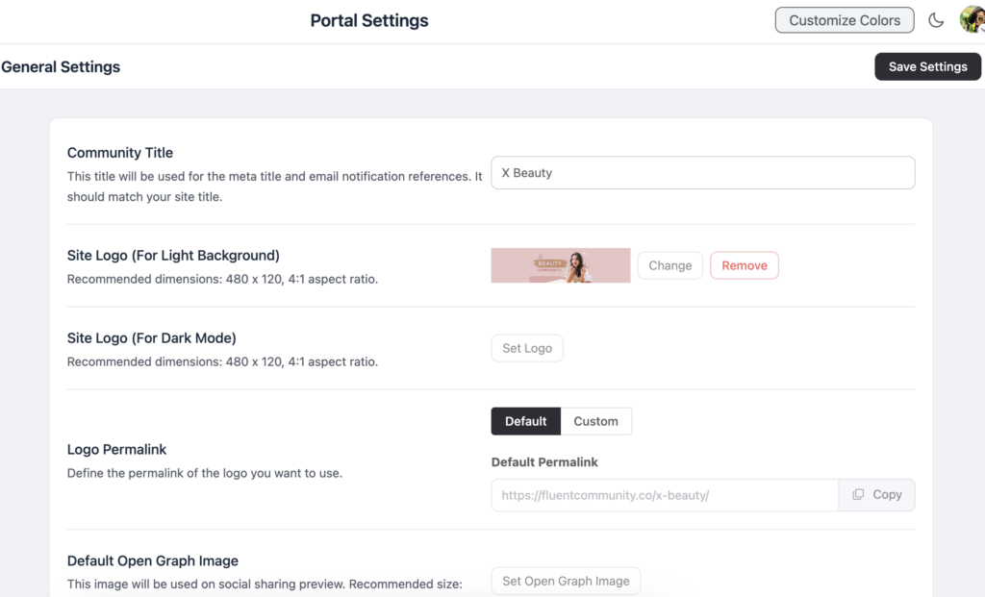The height and width of the screenshot is (597, 985).
Task: Click the Portal Settings heading
Action: 368,20
